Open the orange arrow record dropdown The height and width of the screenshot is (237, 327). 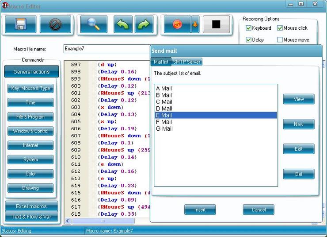pos(195,25)
